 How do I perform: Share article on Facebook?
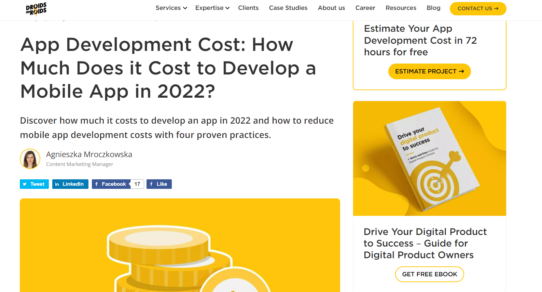click(111, 184)
